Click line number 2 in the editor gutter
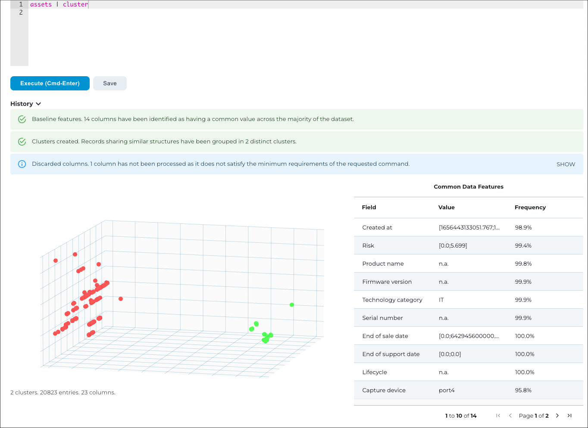The height and width of the screenshot is (428, 588). click(21, 12)
